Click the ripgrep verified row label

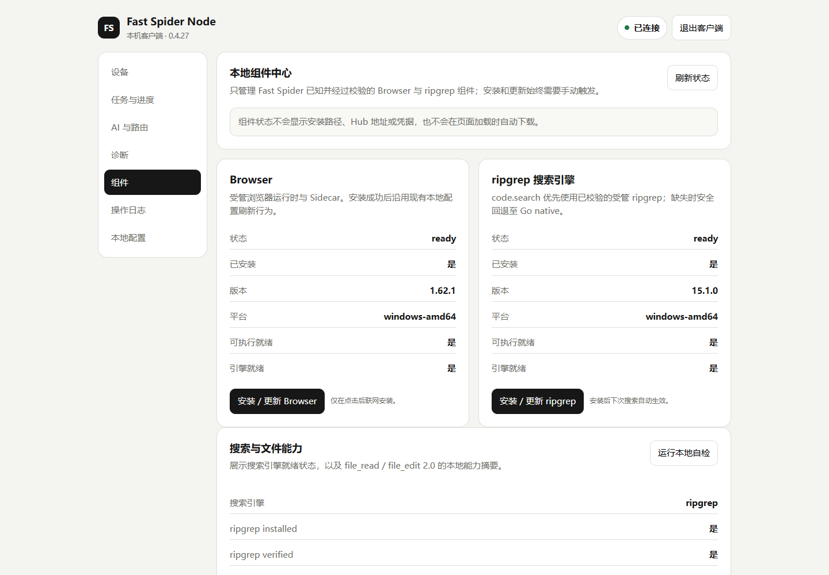[x=261, y=554]
